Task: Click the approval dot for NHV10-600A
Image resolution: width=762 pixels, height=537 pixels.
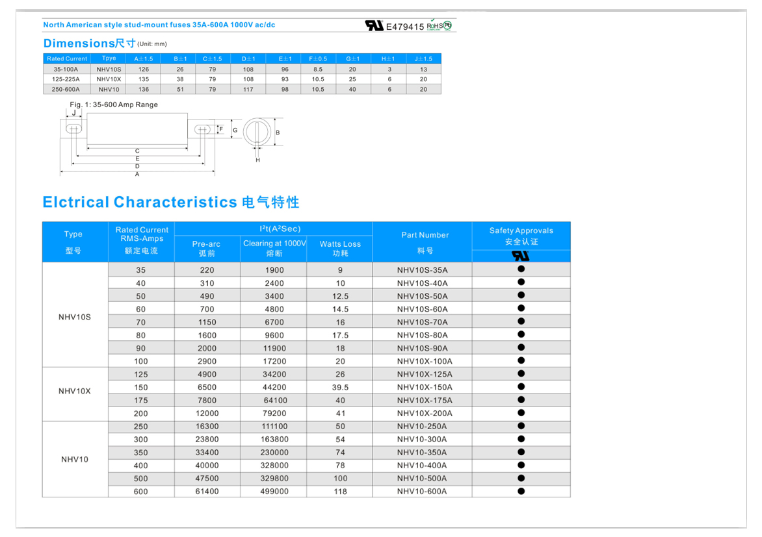Action: coord(521,491)
